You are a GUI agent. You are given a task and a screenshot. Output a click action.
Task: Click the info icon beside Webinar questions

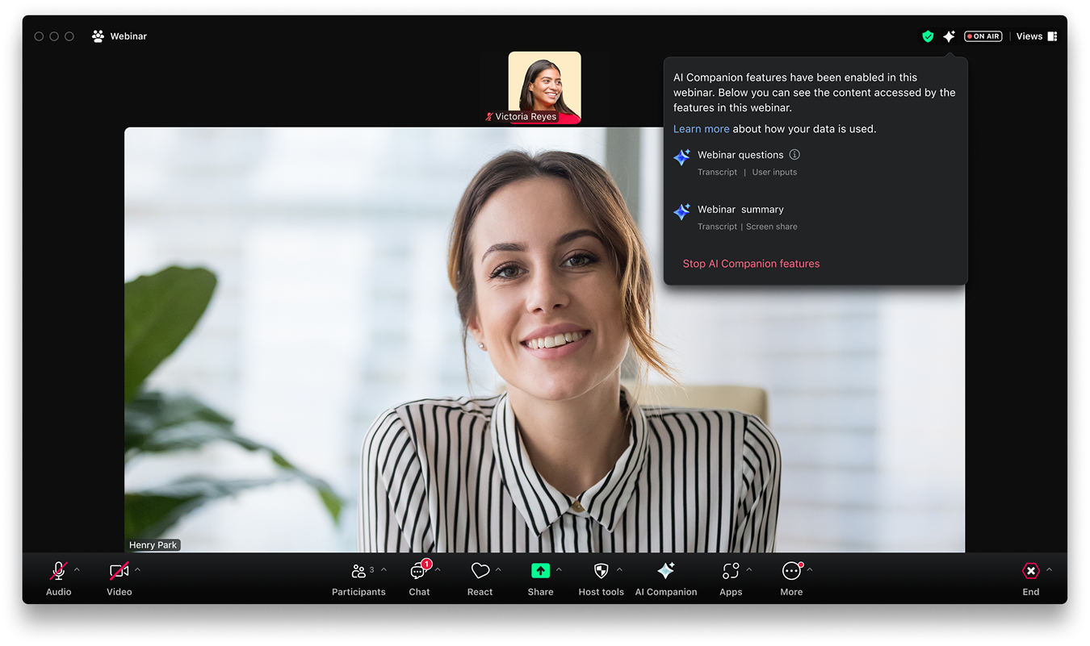click(x=794, y=154)
